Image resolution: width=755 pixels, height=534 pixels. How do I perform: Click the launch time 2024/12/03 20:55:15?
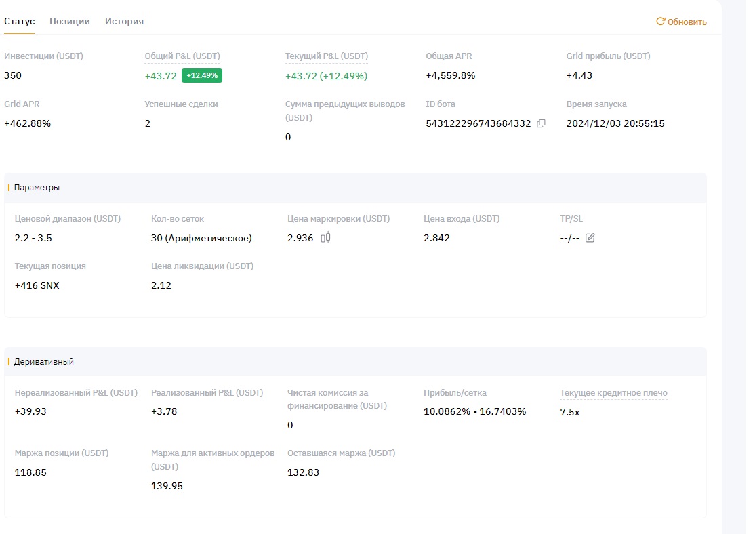click(615, 123)
